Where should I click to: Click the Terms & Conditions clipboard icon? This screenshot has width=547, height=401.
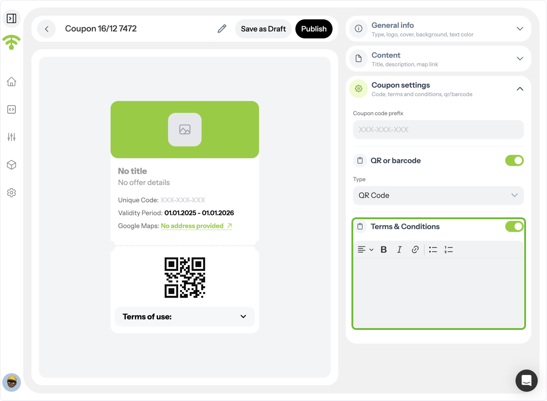coord(360,226)
